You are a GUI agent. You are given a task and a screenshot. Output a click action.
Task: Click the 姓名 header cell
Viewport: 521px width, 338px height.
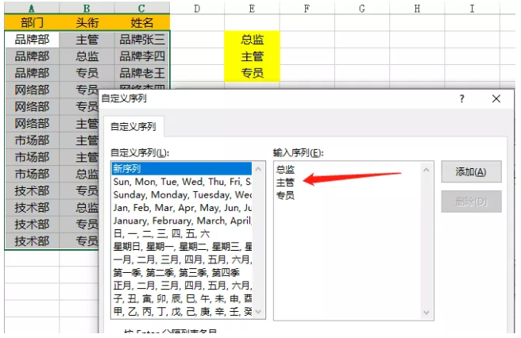[x=142, y=22]
